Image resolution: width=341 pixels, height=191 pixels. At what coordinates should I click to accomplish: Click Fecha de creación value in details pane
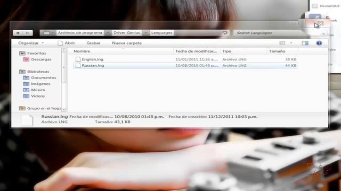click(232, 117)
